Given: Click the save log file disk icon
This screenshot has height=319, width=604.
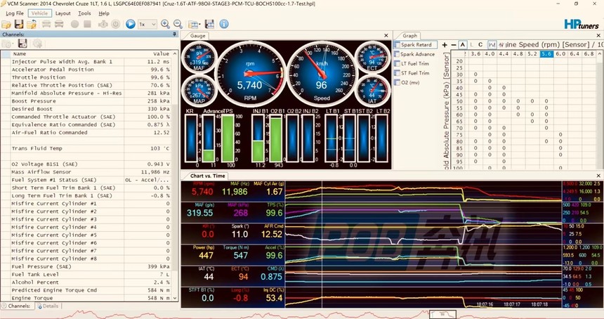Looking at the screenshot, I should coord(19,25).
